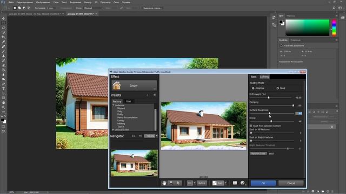
Task: Click the add preset plus icon
Action: click(x=147, y=95)
